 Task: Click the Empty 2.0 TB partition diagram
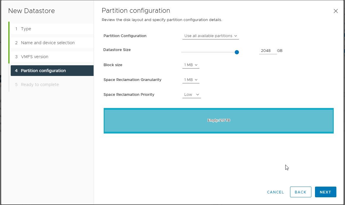coord(219,120)
